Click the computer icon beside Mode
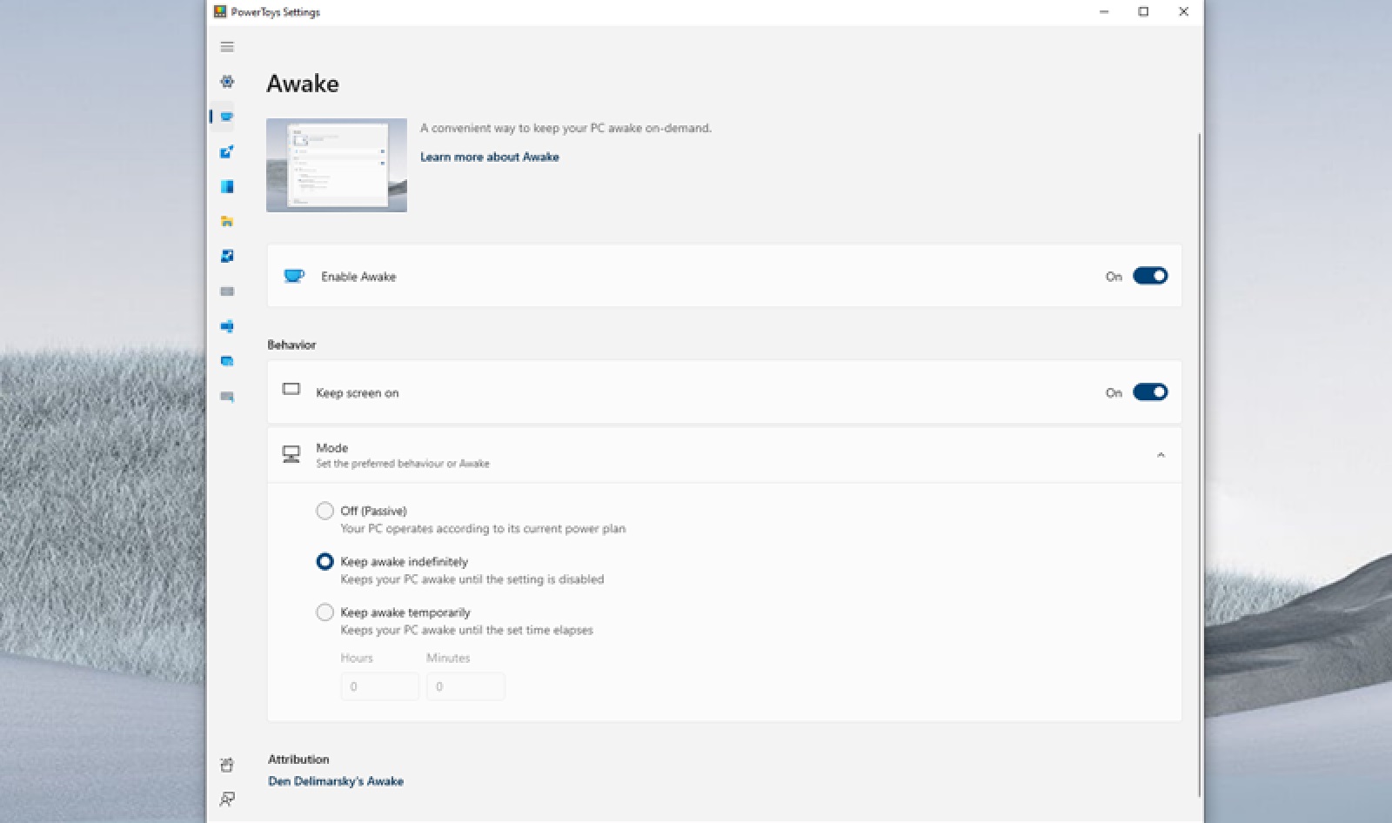 [291, 454]
